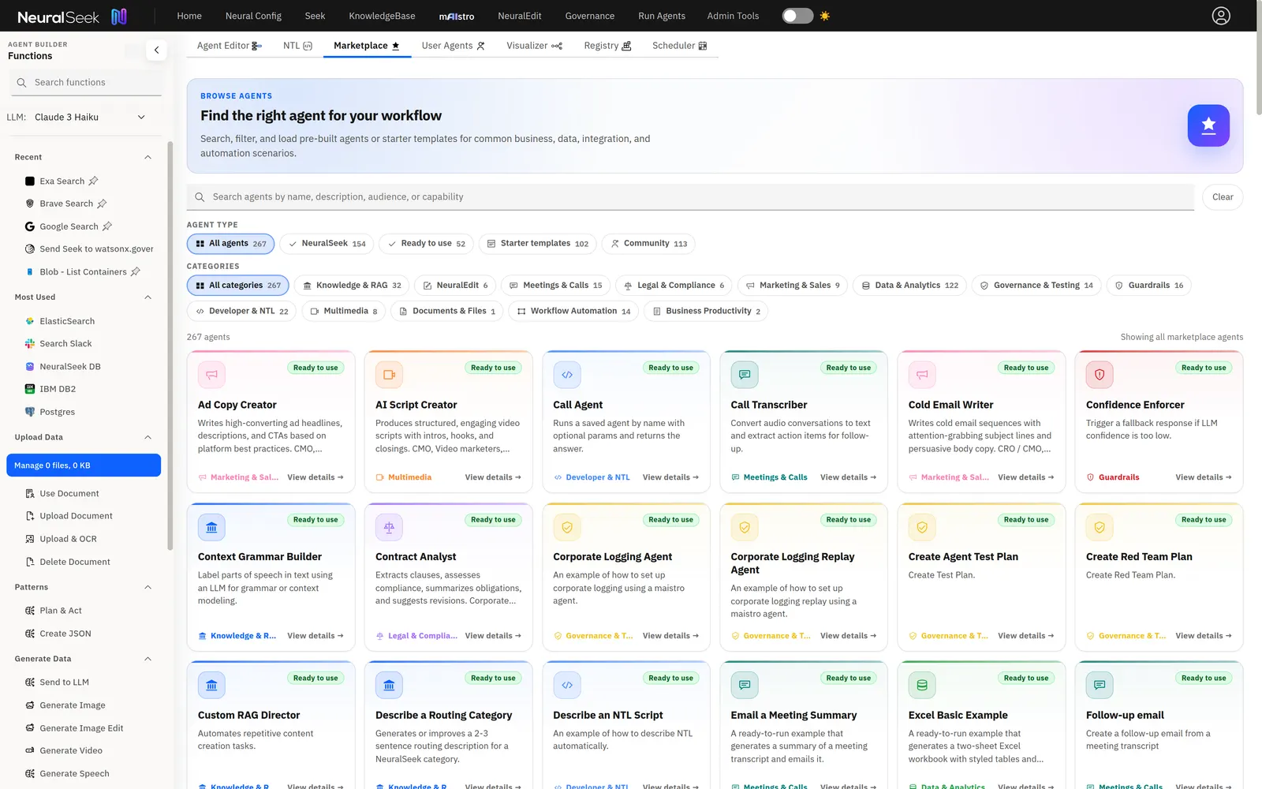Collapse the Patterns section
The height and width of the screenshot is (789, 1262).
(147, 587)
